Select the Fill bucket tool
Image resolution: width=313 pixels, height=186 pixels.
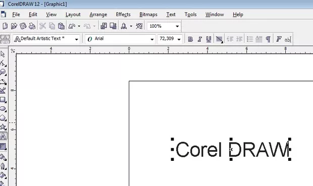pos(3,175)
